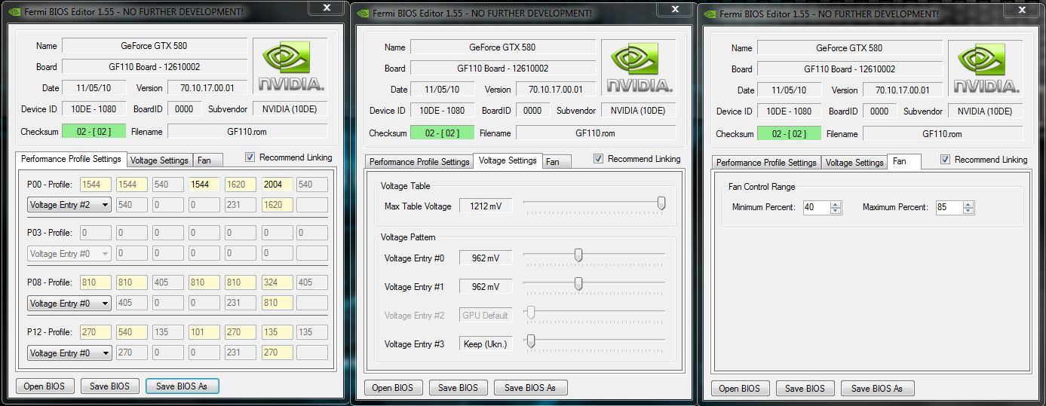Open P03 profile Voltage Entry dropdown

69,254
